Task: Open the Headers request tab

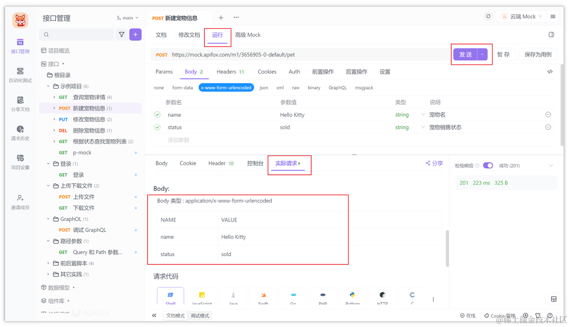Action: (x=230, y=72)
